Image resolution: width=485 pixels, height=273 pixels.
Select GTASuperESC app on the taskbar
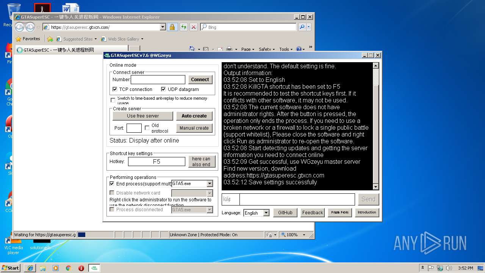click(94, 268)
